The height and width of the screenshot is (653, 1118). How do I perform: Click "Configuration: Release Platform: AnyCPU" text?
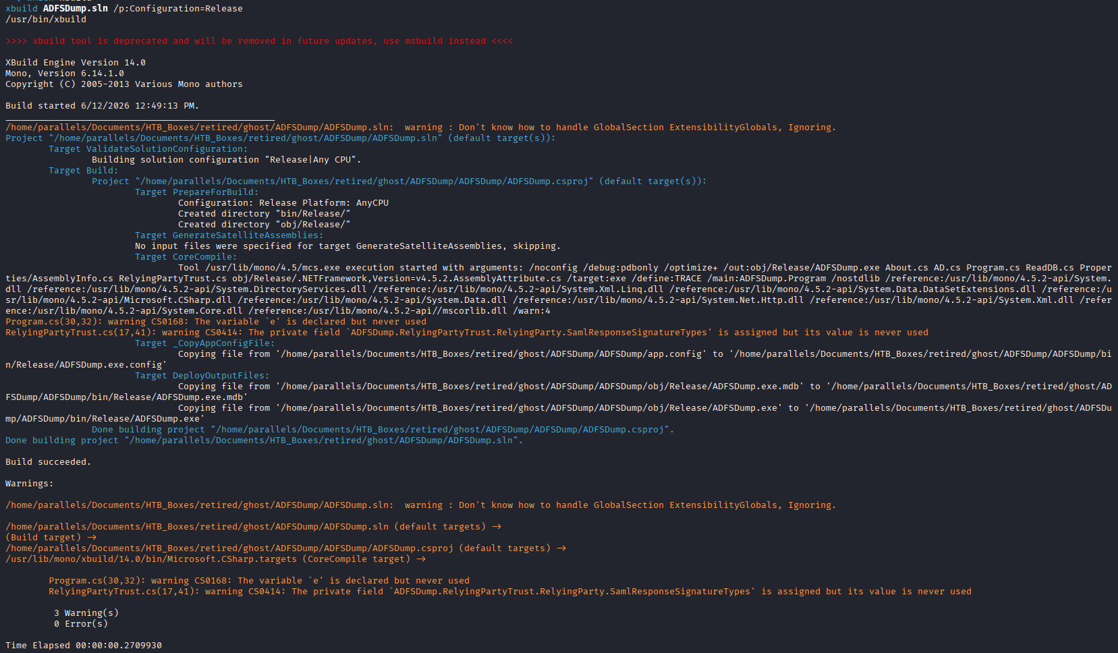click(x=283, y=203)
